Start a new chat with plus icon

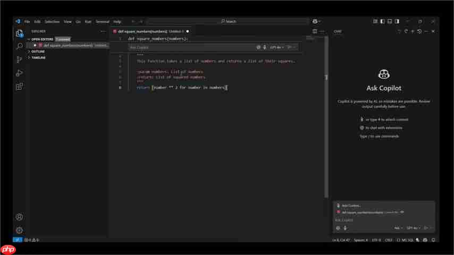[413, 31]
